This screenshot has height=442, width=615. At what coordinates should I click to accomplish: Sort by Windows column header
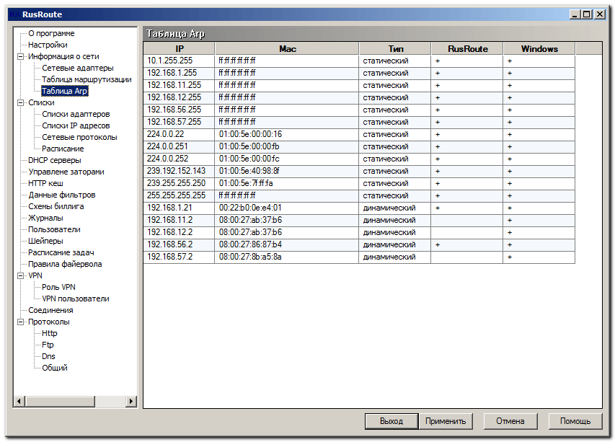coord(539,48)
